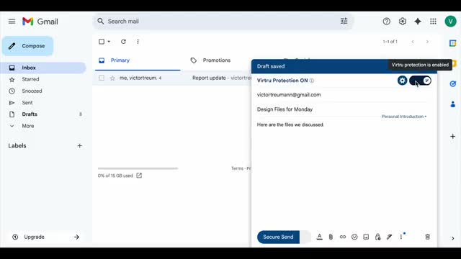Open the main menu hamburger icon

pos(12,22)
